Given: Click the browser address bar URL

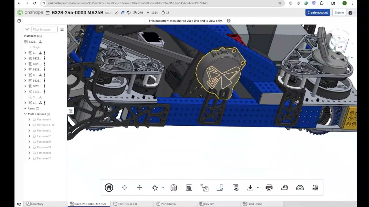Looking at the screenshot, I should (128, 3).
